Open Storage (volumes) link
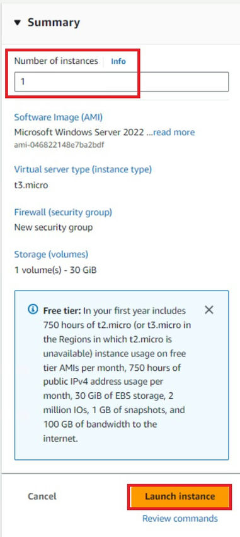This screenshot has width=240, height=537. coord(51,255)
